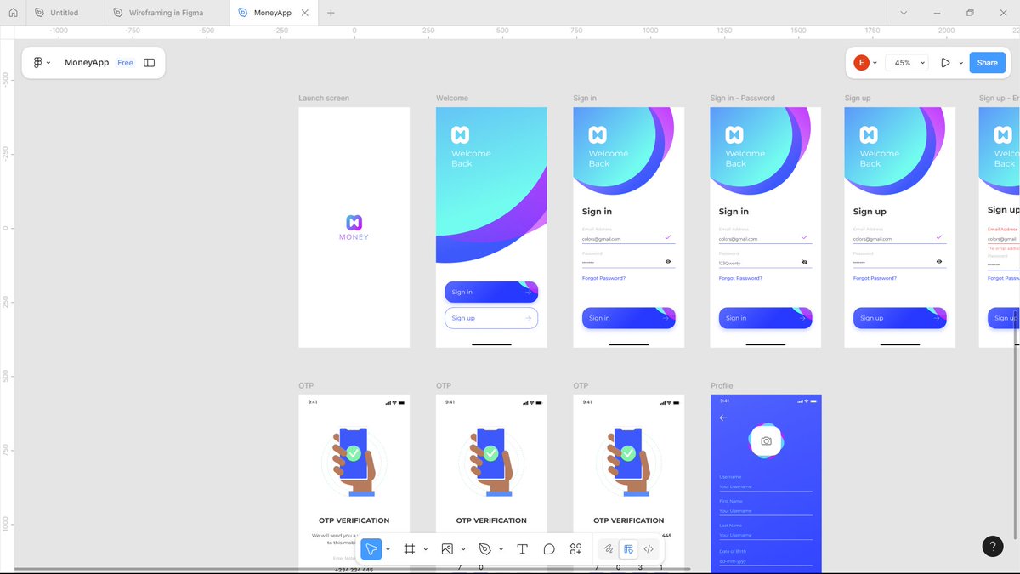This screenshot has width=1020, height=574.
Task: Open the Figma main menu
Action: (x=39, y=62)
